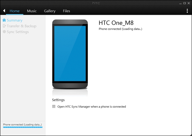Minimize the HTC Sync Manager window
Image resolution: width=192 pixels, height=136 pixels.
[x=181, y=3]
